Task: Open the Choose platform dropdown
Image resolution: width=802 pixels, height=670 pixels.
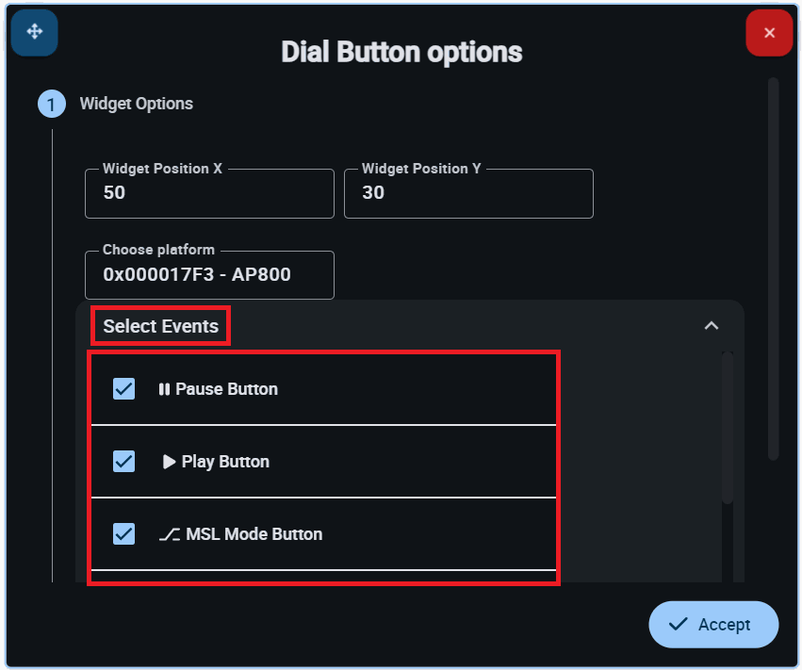Action: [x=209, y=275]
